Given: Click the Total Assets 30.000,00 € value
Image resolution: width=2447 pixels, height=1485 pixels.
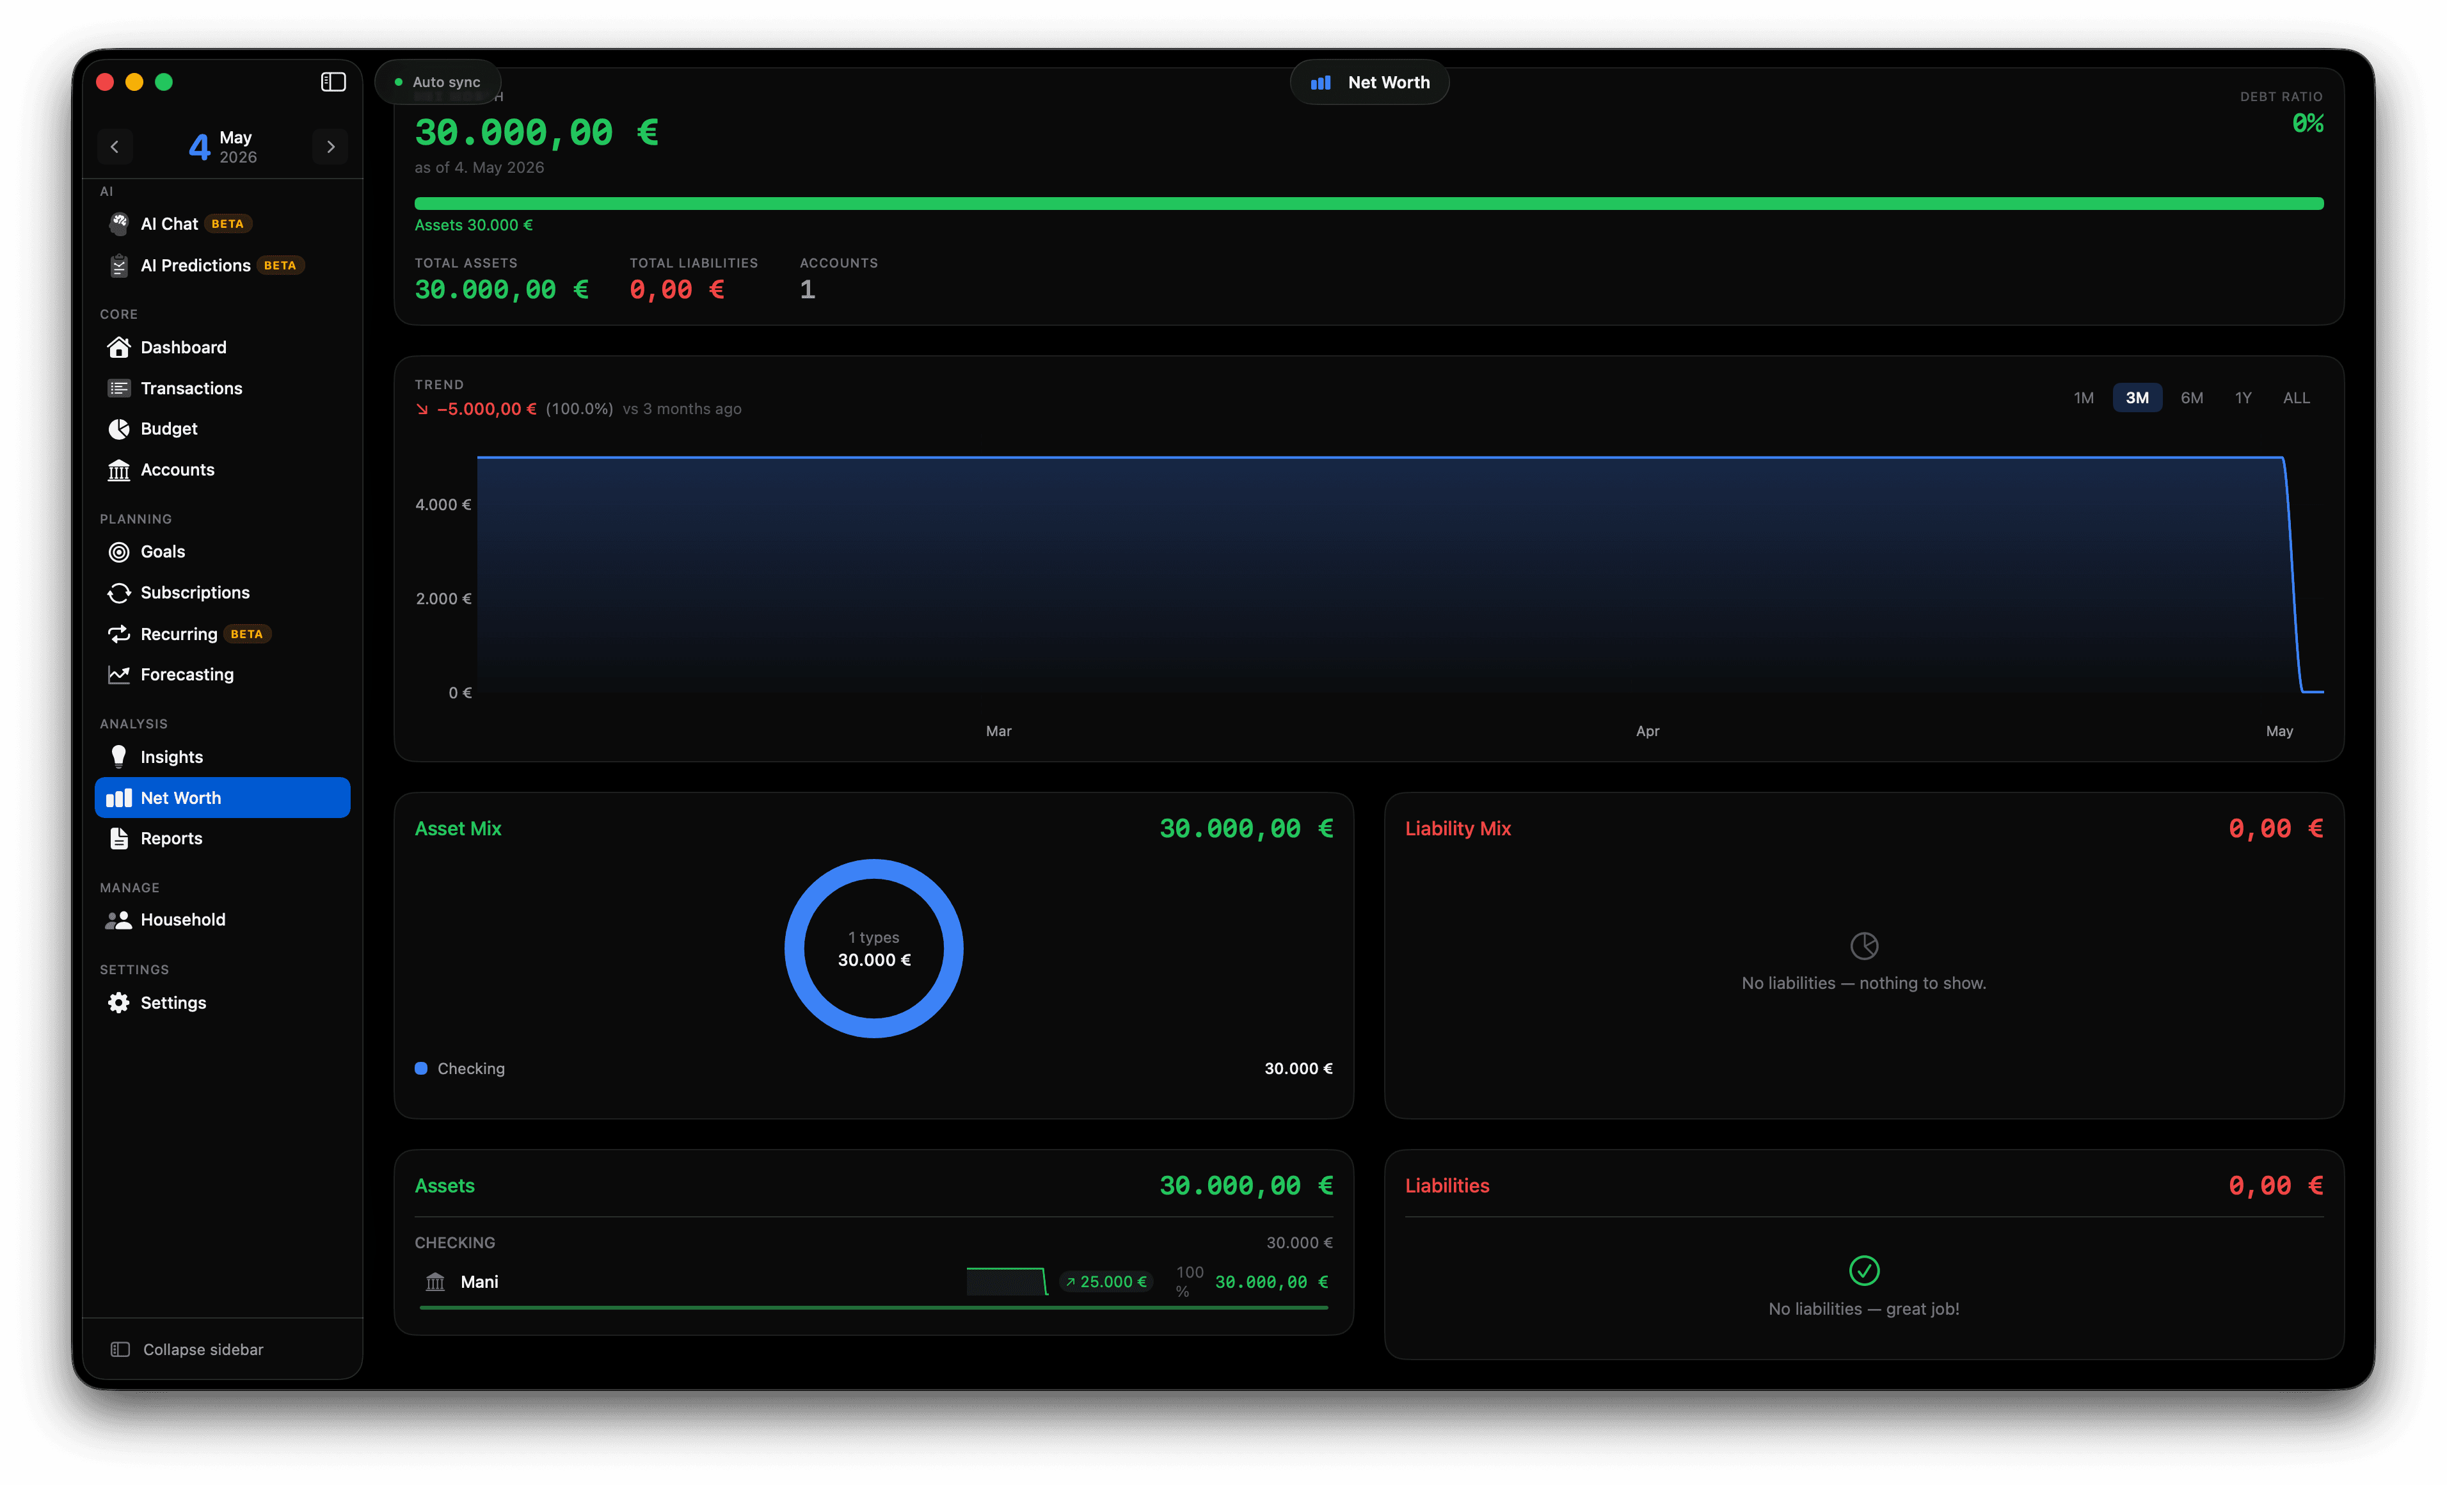Looking at the screenshot, I should coord(502,289).
